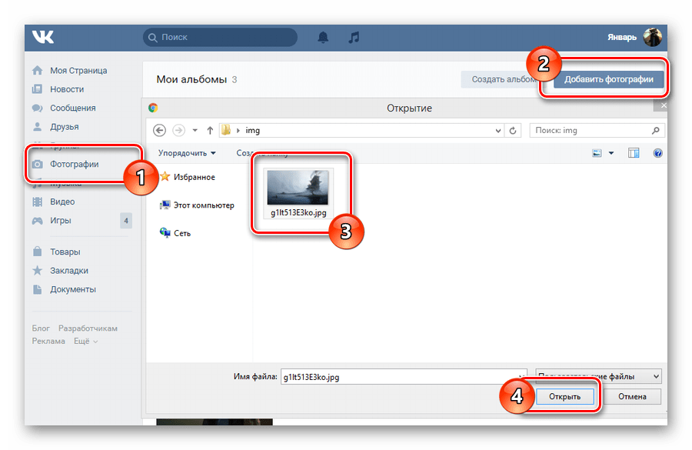Expand the view options dropdown arrow

(x=611, y=153)
